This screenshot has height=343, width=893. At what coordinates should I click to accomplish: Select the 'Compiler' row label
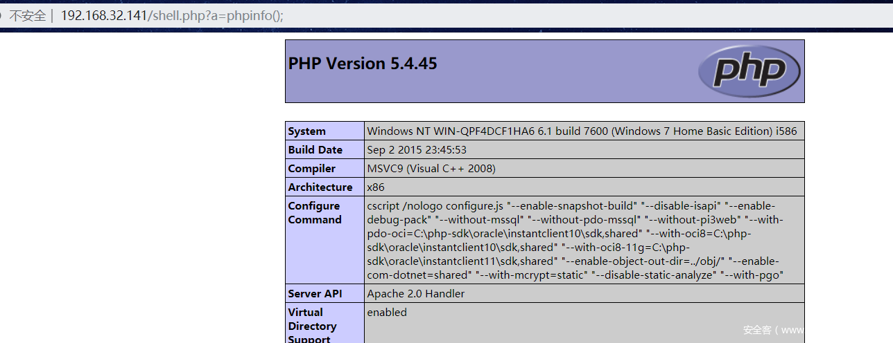312,169
